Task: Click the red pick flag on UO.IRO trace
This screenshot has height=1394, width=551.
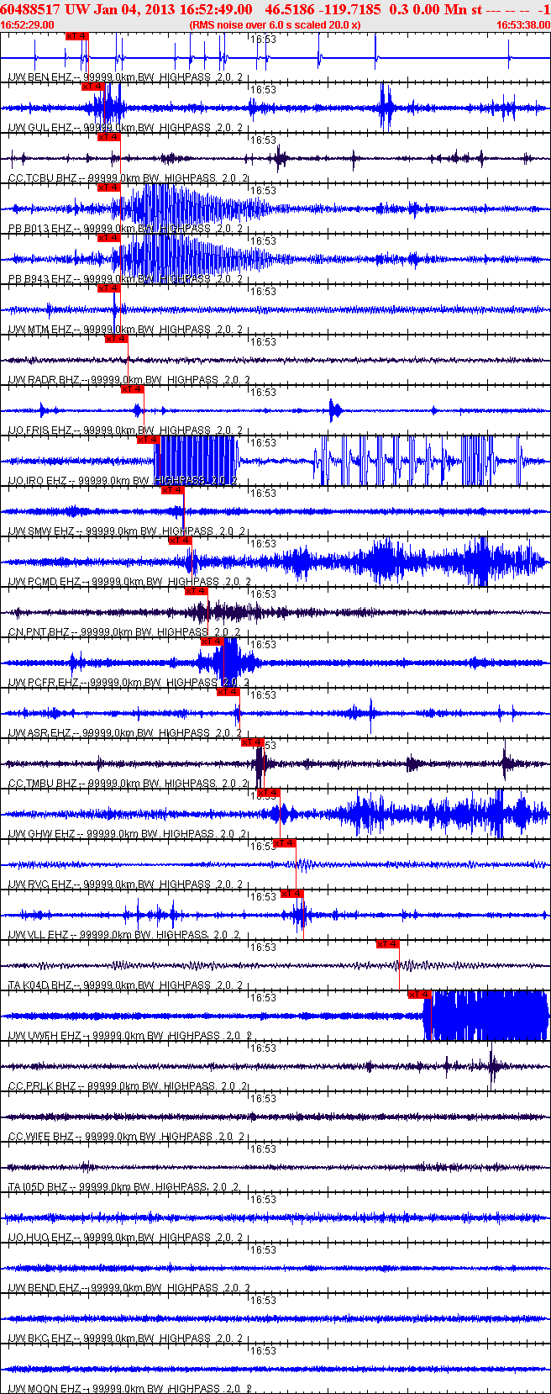Action: coord(148,440)
